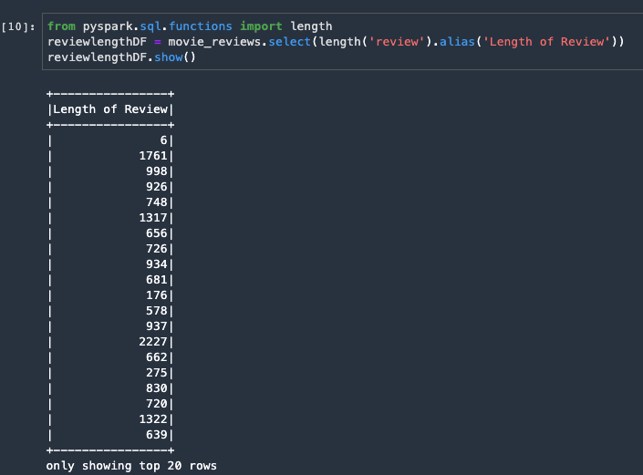Click the movie_reviews variable in code

(214, 42)
